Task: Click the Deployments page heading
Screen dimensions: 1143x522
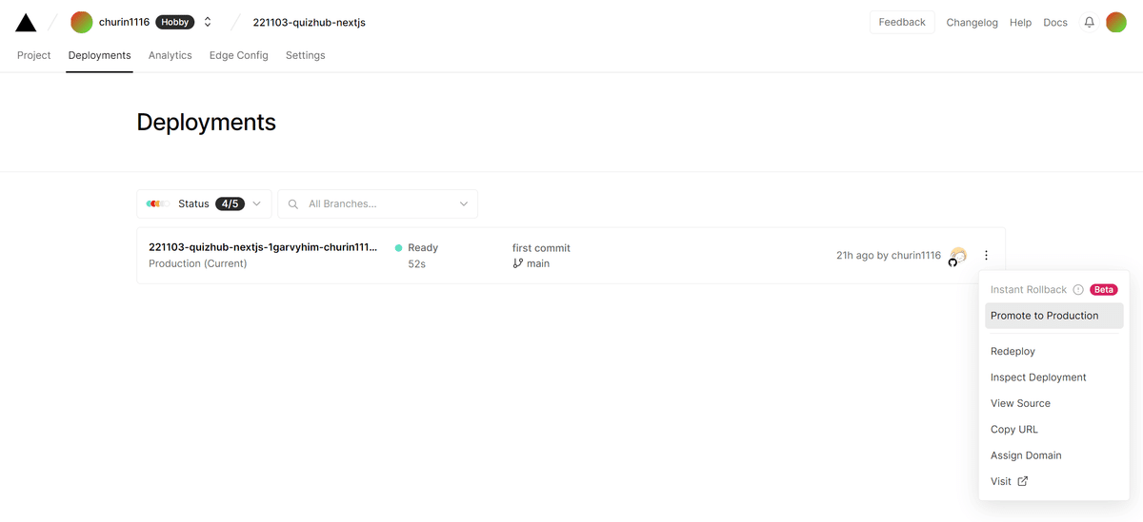Action: coord(207,122)
